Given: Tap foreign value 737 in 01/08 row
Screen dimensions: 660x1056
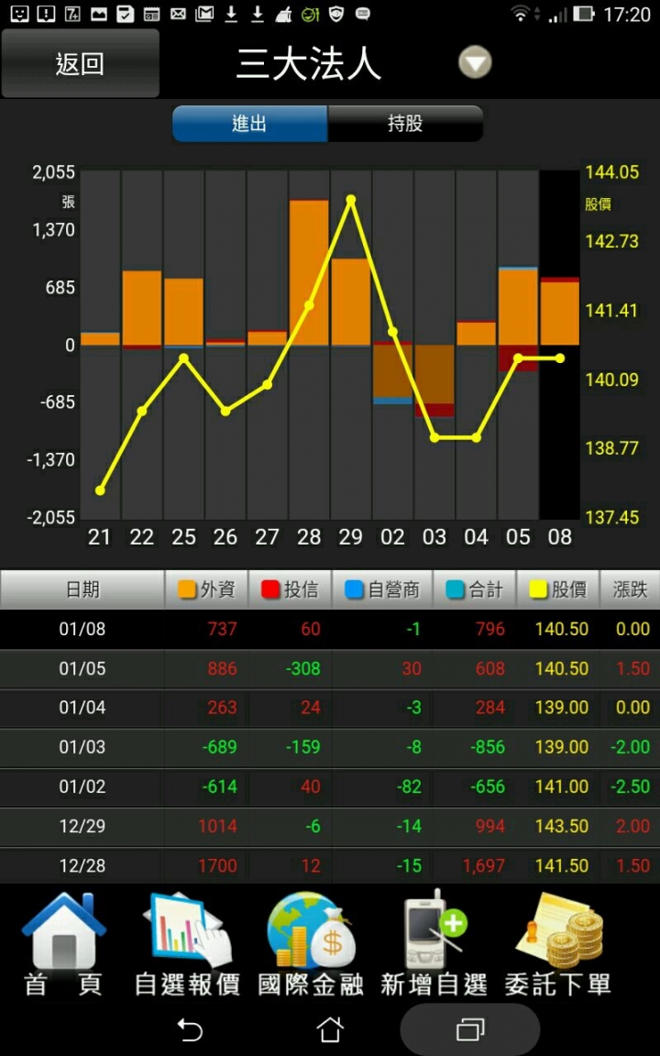Looking at the screenshot, I should pyautogui.click(x=222, y=630).
